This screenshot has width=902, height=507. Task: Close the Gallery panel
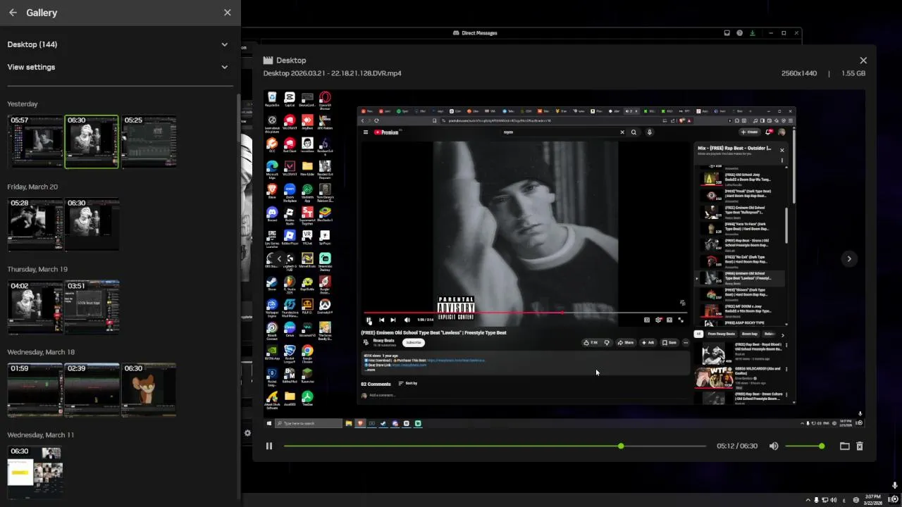pos(227,13)
